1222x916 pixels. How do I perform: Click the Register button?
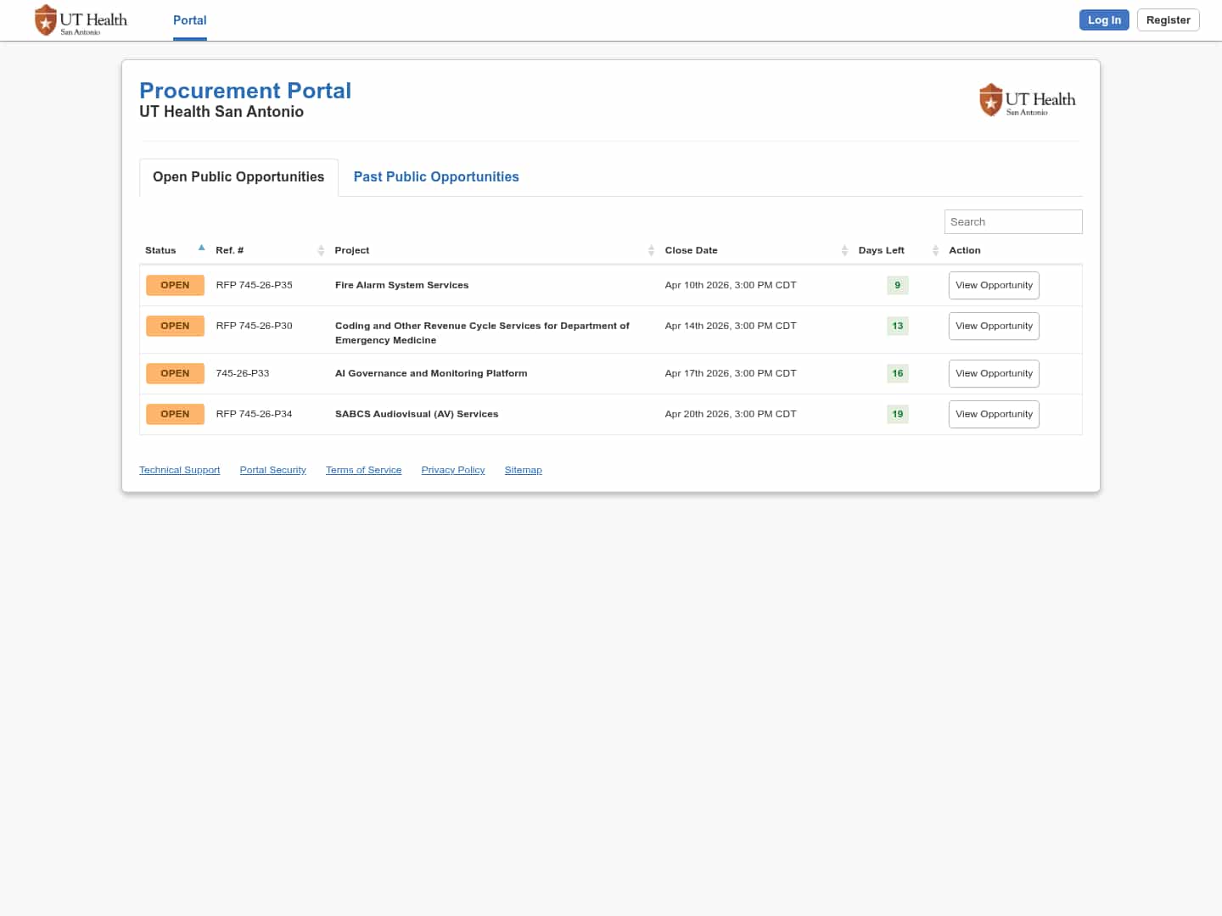coord(1168,20)
